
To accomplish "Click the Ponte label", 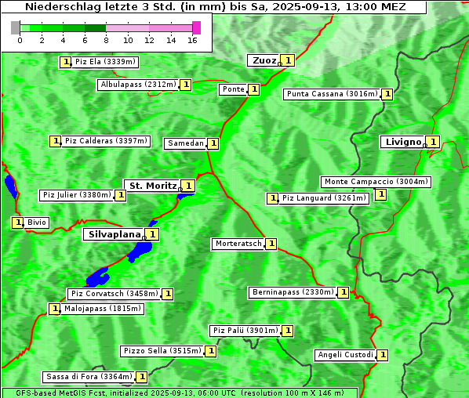I will 233,89.
